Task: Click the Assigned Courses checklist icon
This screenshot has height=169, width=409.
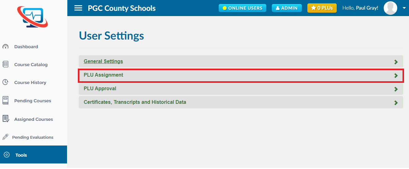Action: (x=6, y=119)
